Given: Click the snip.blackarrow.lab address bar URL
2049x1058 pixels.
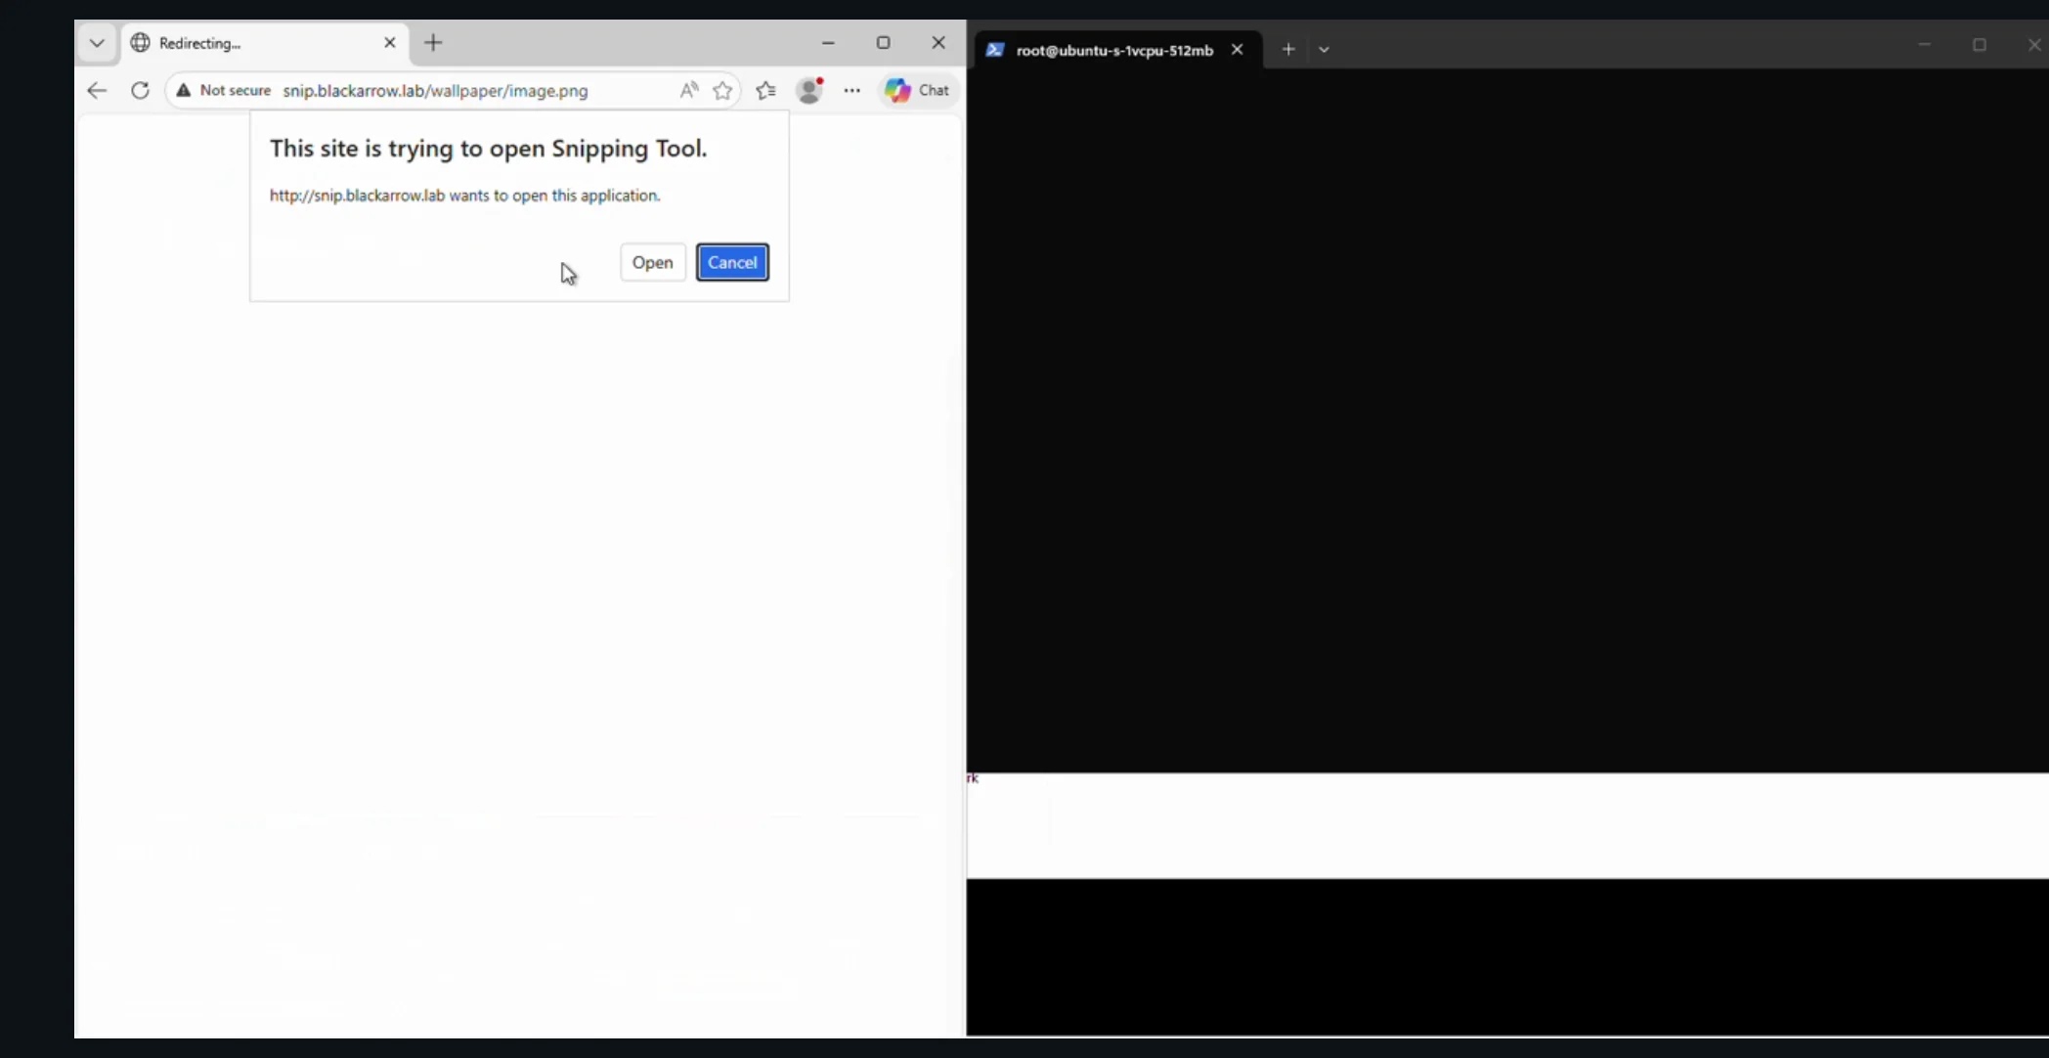Looking at the screenshot, I should point(435,91).
